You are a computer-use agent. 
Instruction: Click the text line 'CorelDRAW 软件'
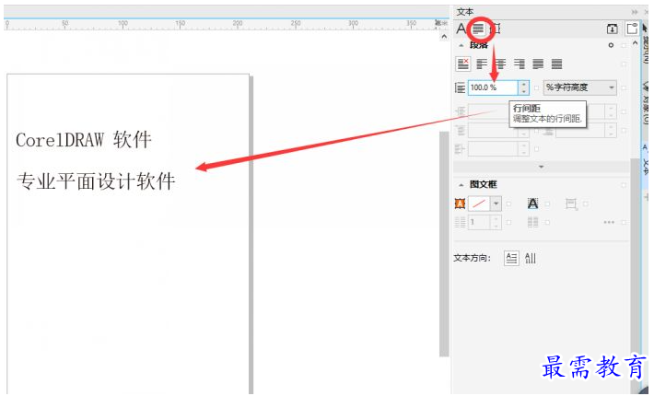(x=84, y=140)
